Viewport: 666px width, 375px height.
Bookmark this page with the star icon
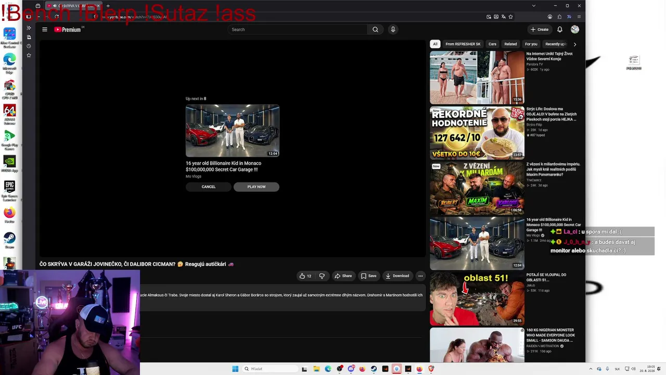pos(510,17)
